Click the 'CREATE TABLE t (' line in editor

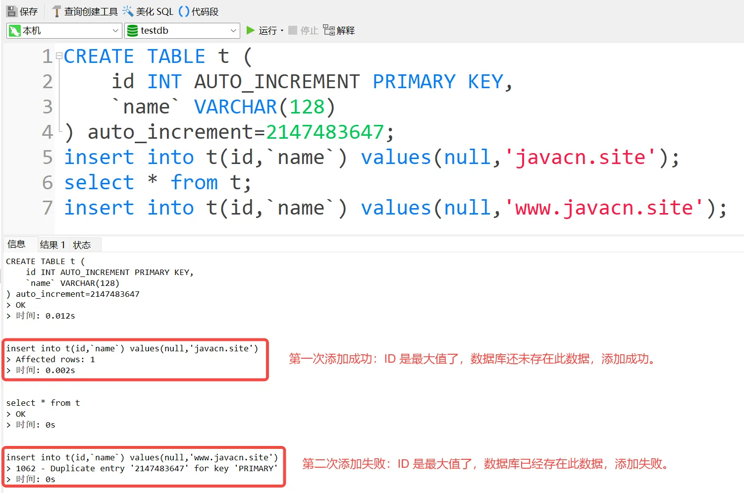[x=158, y=56]
